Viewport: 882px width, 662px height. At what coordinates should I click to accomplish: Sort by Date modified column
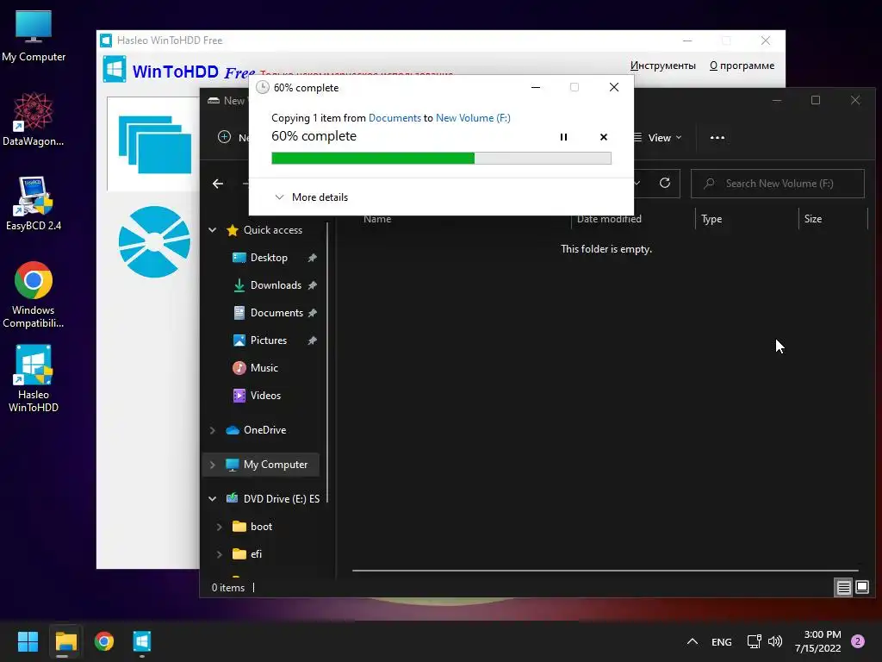[x=609, y=219]
